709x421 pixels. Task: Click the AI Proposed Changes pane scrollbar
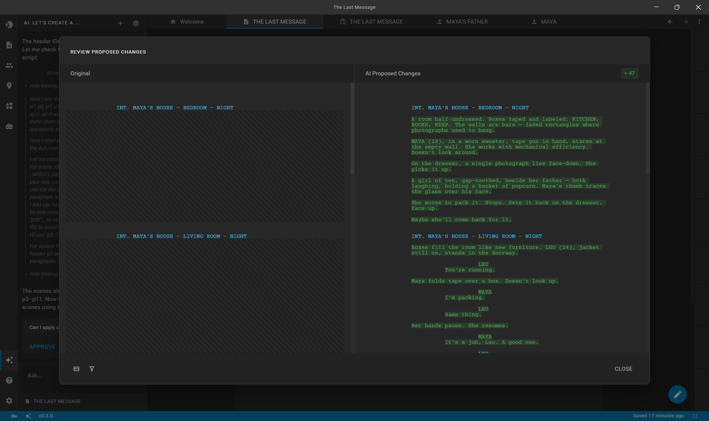(x=647, y=129)
